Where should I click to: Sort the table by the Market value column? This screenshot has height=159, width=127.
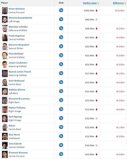90,3
